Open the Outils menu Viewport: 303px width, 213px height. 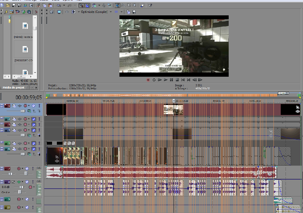55,1
